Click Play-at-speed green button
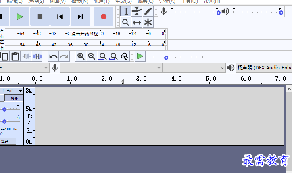The image size is (292, 173). (x=140, y=56)
